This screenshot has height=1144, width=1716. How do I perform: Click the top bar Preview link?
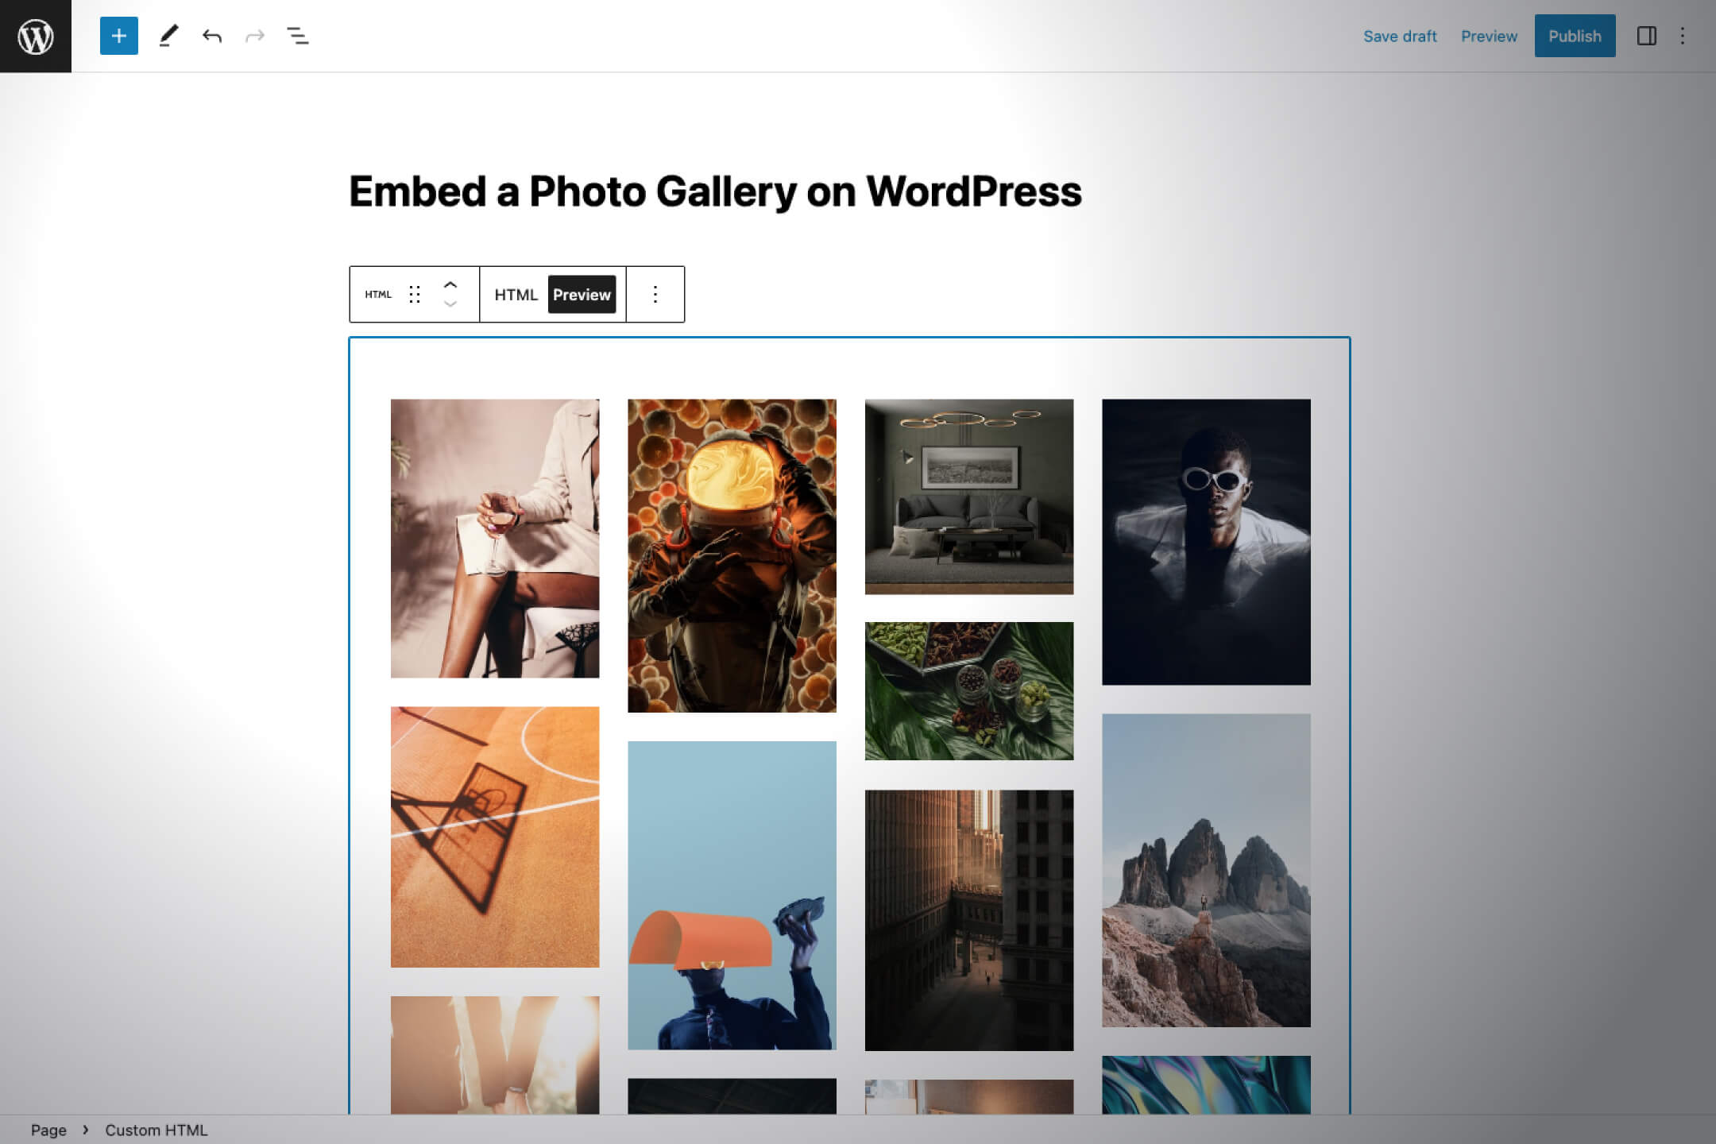1489,37
